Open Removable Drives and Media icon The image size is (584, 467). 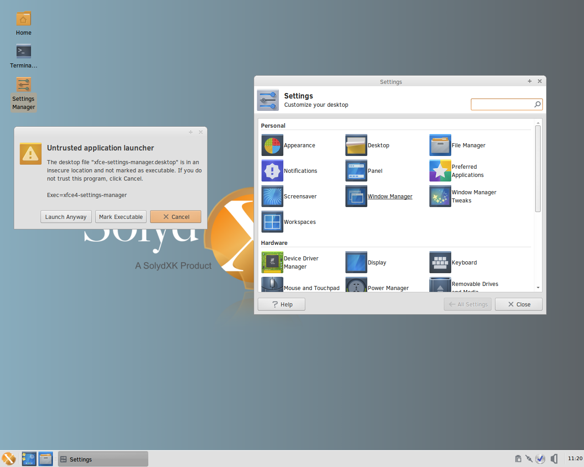click(x=440, y=284)
